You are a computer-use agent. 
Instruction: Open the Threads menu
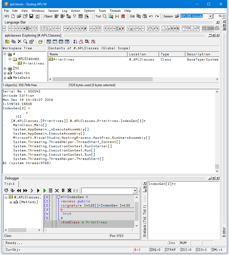click(115, 11)
